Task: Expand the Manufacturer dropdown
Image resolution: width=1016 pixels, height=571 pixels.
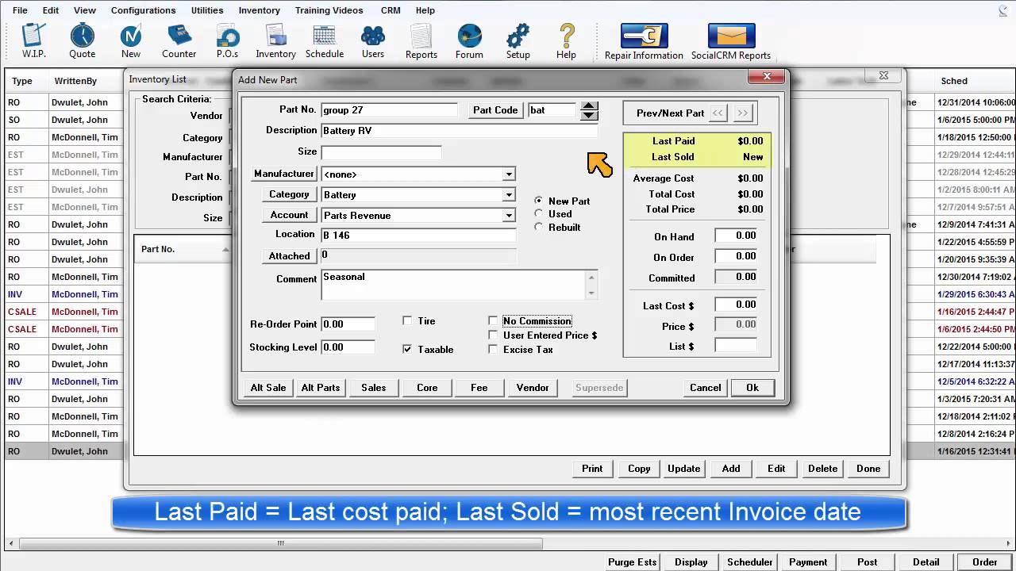Action: [x=509, y=174]
